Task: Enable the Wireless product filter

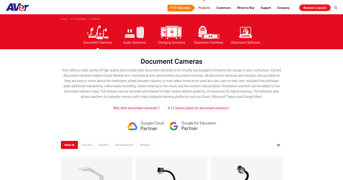Action: (x=145, y=145)
